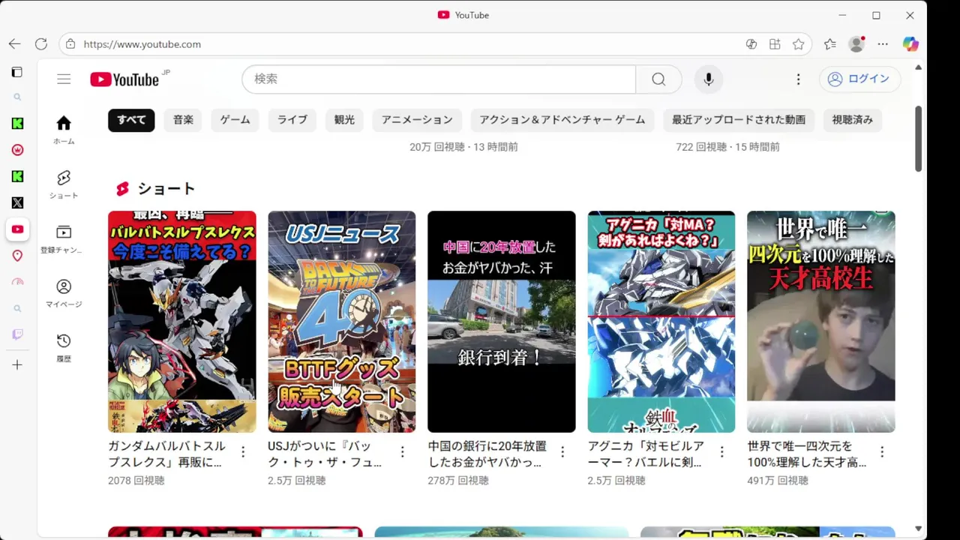
Task: Open the USJニュース BTTF short thumbnail
Action: click(341, 322)
